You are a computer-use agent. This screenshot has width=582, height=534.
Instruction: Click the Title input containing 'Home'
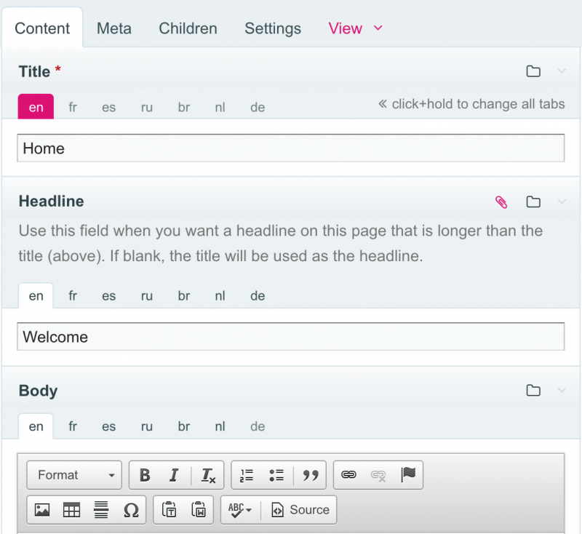tap(290, 148)
